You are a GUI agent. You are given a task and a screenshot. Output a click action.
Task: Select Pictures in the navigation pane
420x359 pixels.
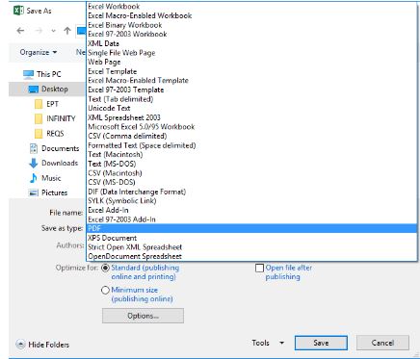tap(54, 192)
